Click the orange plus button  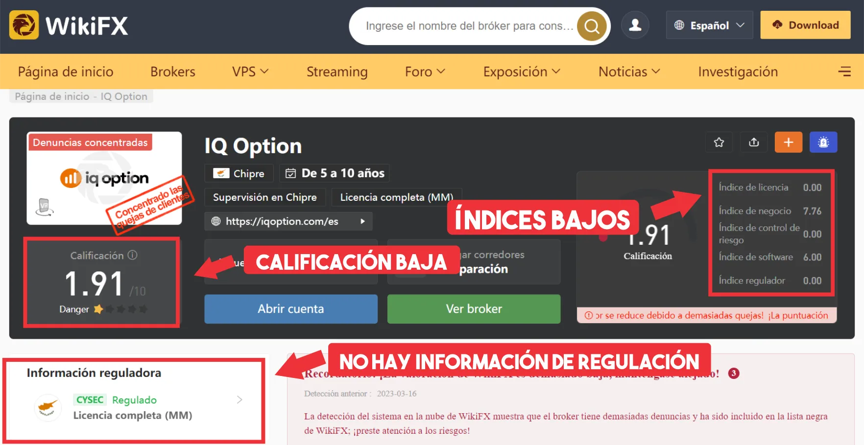789,142
